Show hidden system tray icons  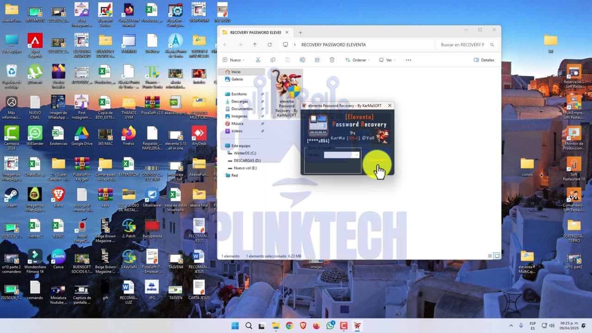[x=511, y=326]
